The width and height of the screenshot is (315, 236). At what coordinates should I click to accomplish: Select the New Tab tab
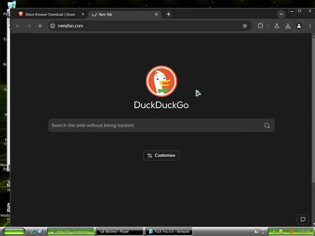(x=123, y=14)
